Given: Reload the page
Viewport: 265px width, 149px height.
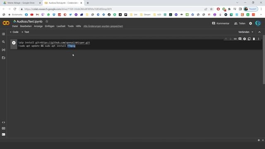Looking at the screenshot, I should (x=15, y=9).
